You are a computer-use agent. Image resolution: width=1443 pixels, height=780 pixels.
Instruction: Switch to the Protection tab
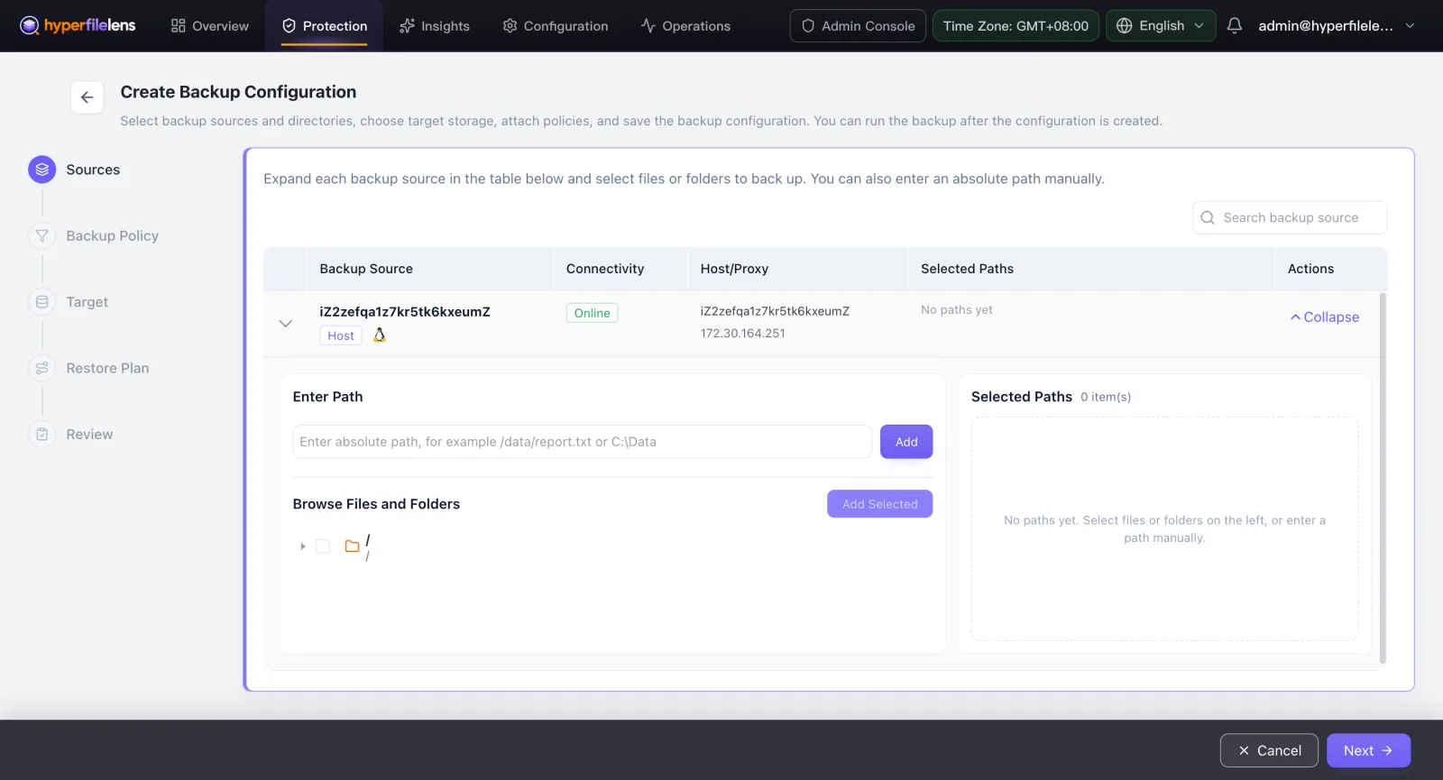coord(325,25)
